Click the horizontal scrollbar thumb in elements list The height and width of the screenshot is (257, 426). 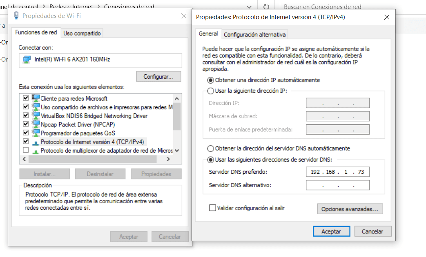tap(93, 159)
